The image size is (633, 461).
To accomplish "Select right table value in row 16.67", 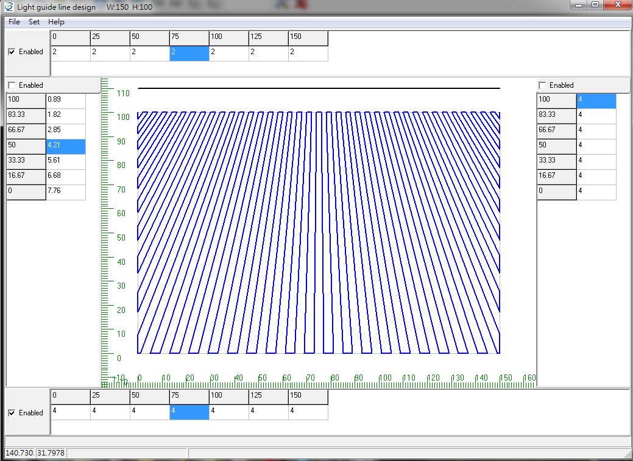I will (596, 177).
